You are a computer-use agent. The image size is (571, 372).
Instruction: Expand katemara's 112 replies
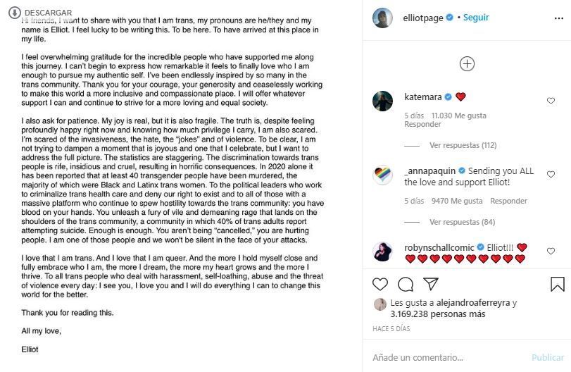[x=463, y=145]
